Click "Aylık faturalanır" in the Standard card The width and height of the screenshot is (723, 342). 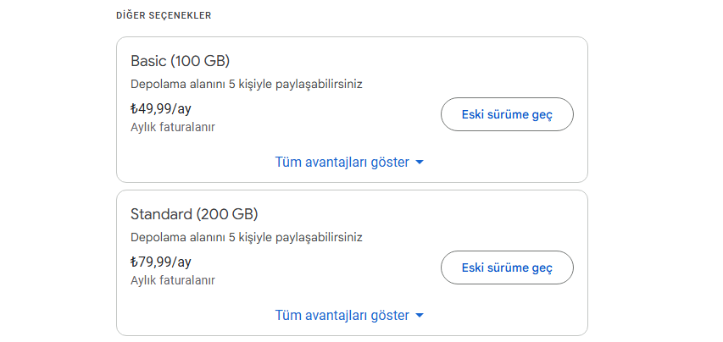[x=172, y=279]
